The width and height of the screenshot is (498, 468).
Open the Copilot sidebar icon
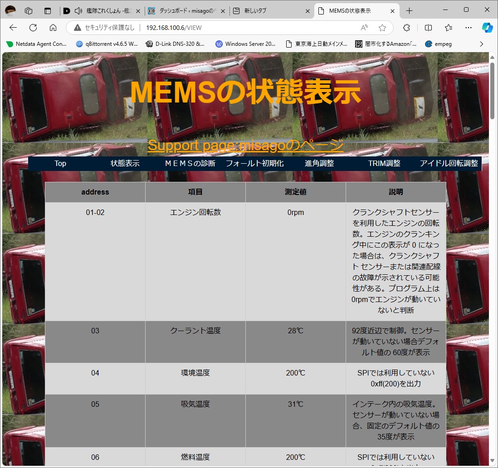488,28
